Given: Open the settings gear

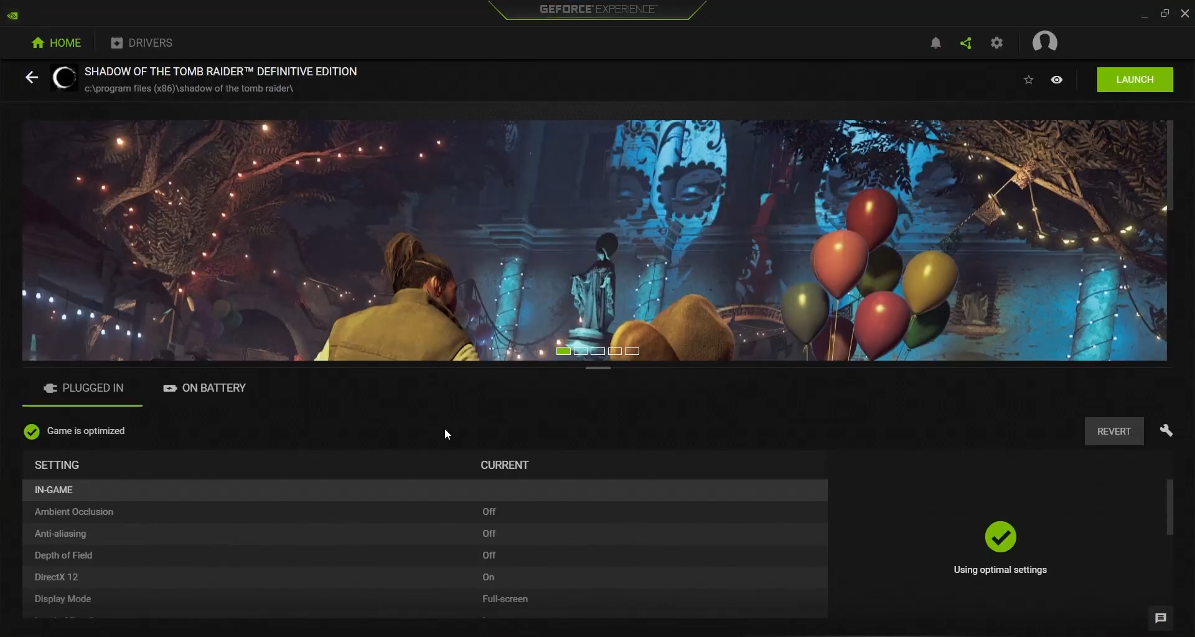Looking at the screenshot, I should pos(997,43).
